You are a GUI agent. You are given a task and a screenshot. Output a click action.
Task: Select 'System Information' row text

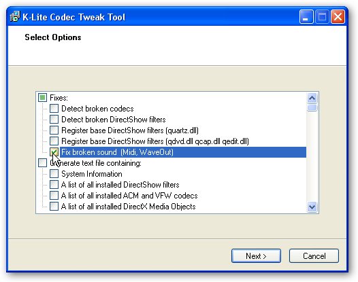tap(92, 174)
